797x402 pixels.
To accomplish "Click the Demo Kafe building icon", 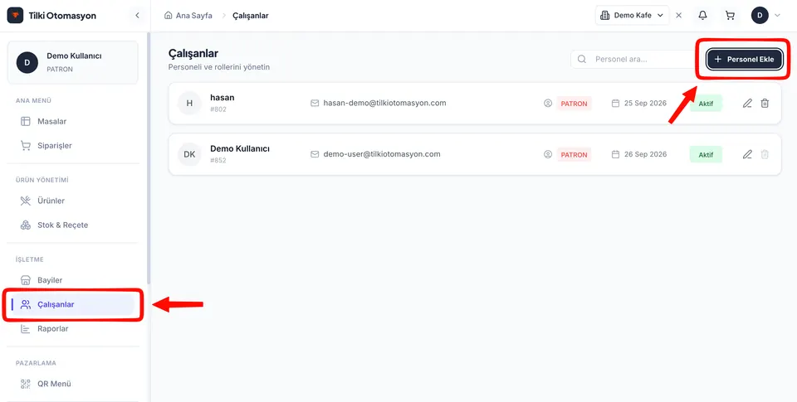I will click(x=605, y=15).
